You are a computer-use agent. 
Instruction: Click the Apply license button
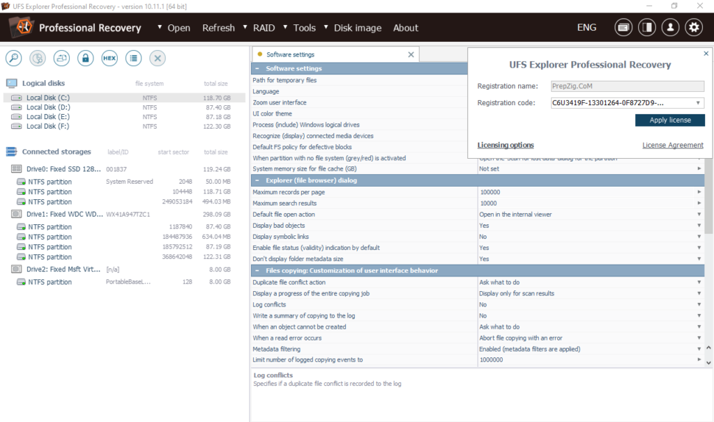coord(670,120)
